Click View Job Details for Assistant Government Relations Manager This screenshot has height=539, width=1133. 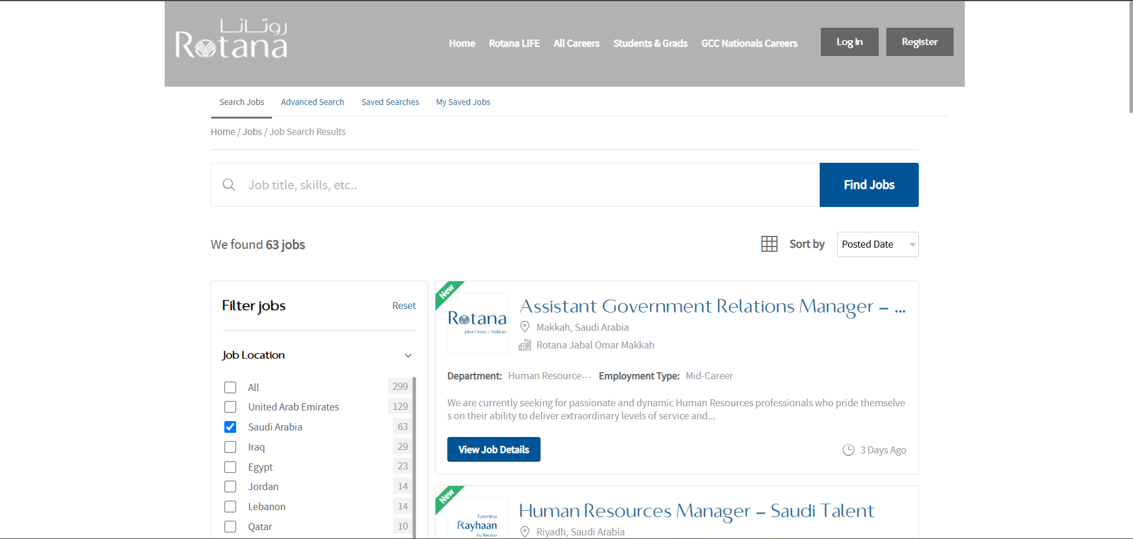(493, 449)
